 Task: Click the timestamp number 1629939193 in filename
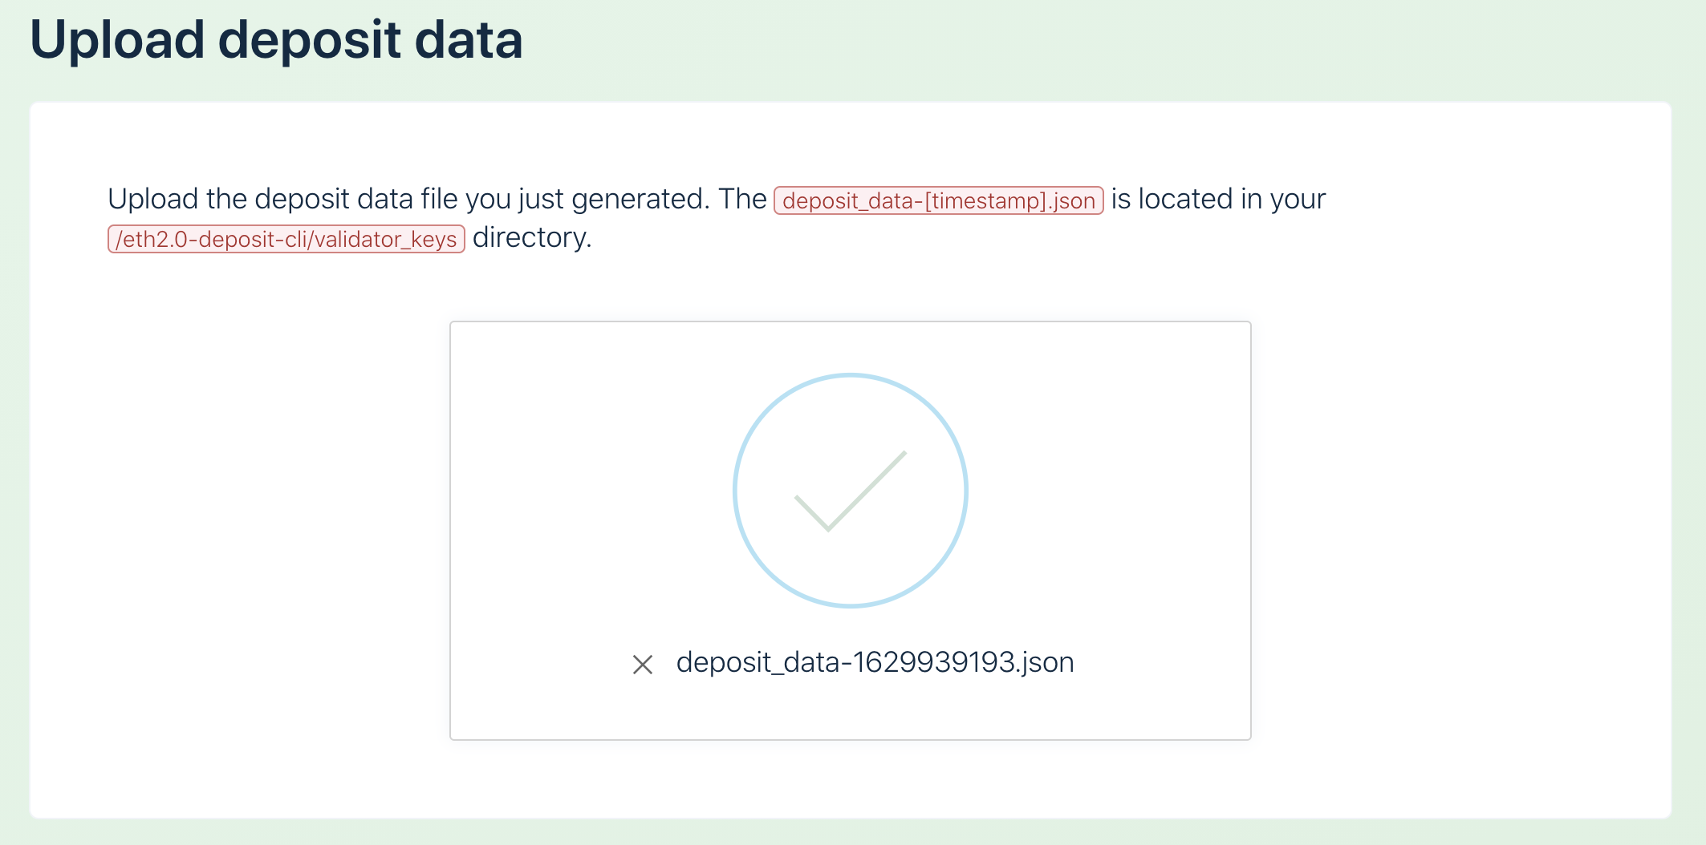934,663
